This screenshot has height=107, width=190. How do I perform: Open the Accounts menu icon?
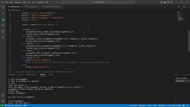pyautogui.click(x=3, y=95)
